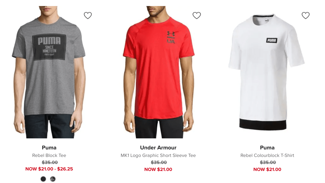The width and height of the screenshot is (325, 183).
Task: Favorite the grey Puma Rebel Block Tee with its heart
Action: coord(88,16)
